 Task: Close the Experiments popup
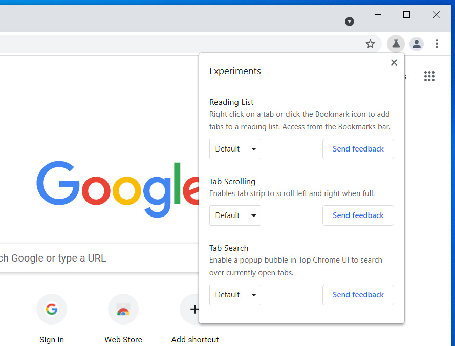point(394,62)
